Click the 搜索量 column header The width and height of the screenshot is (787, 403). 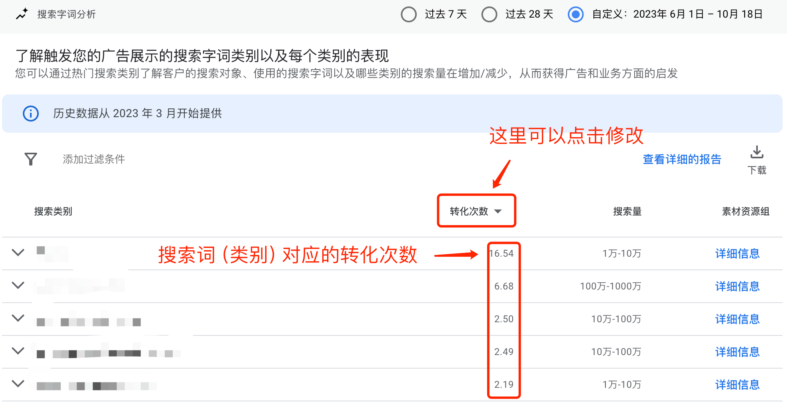(x=626, y=211)
